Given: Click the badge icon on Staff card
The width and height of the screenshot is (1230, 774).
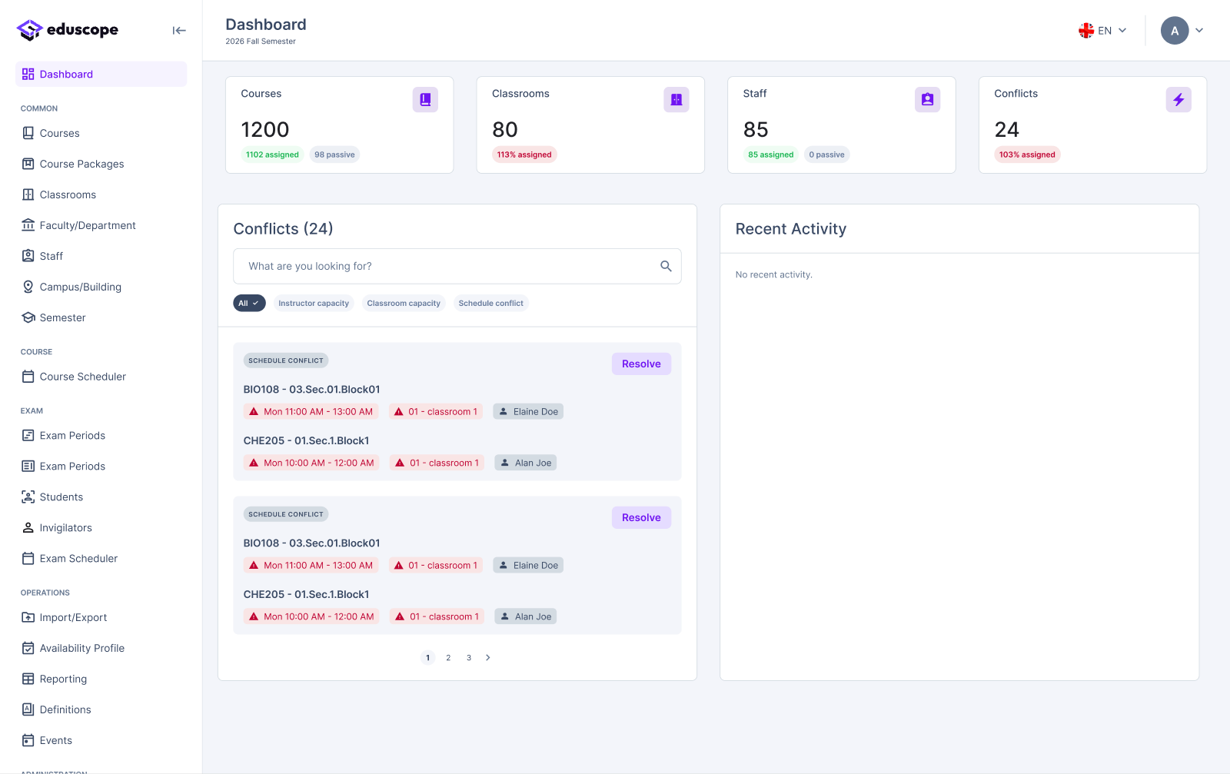Looking at the screenshot, I should [927, 100].
